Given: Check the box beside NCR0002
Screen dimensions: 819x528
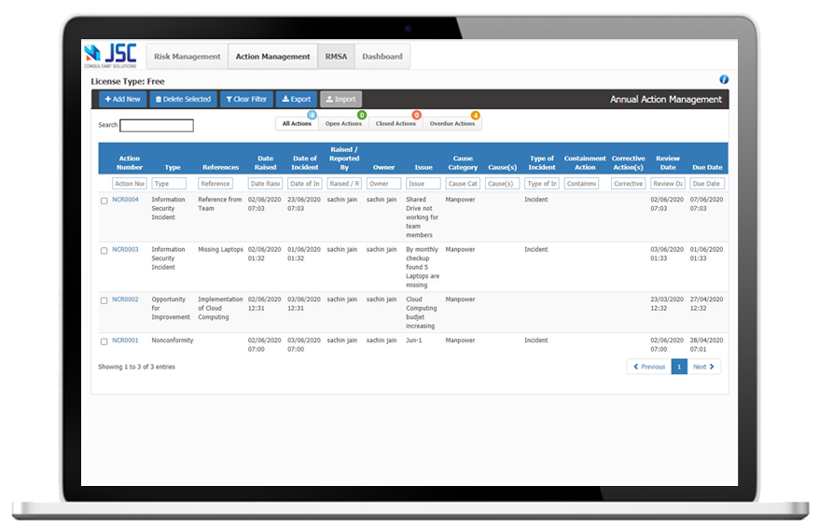Looking at the screenshot, I should 104,301.
